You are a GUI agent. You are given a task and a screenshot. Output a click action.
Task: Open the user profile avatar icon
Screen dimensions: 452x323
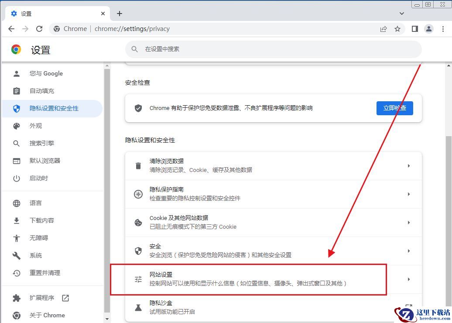tap(429, 29)
